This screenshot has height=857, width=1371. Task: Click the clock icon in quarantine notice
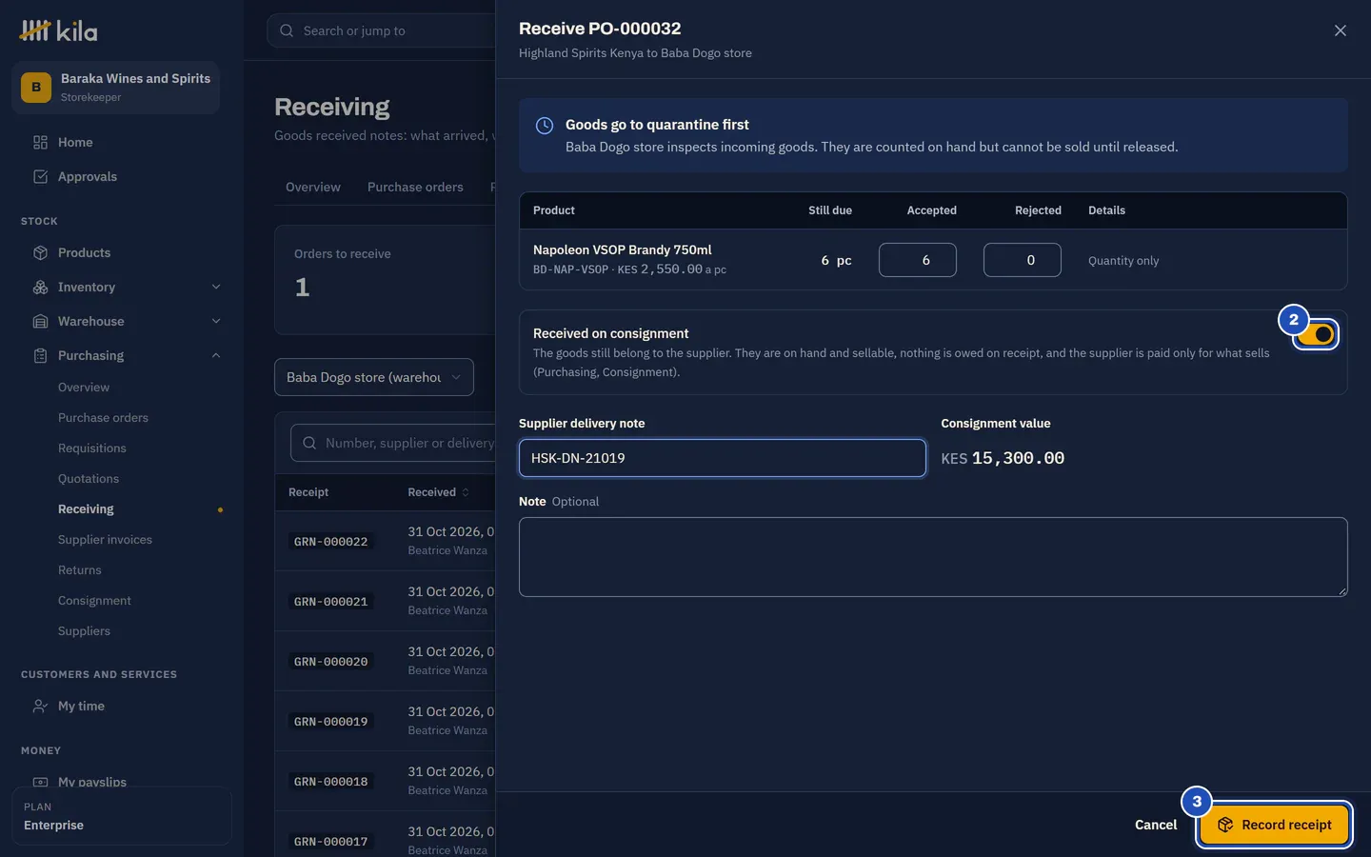pos(545,126)
